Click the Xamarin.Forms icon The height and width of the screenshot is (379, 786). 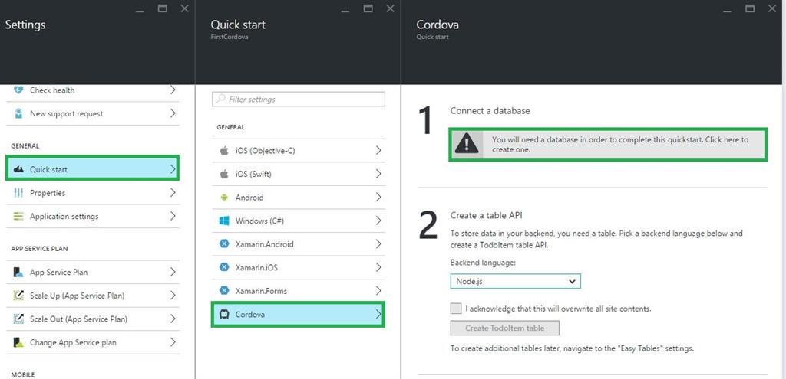pos(224,291)
